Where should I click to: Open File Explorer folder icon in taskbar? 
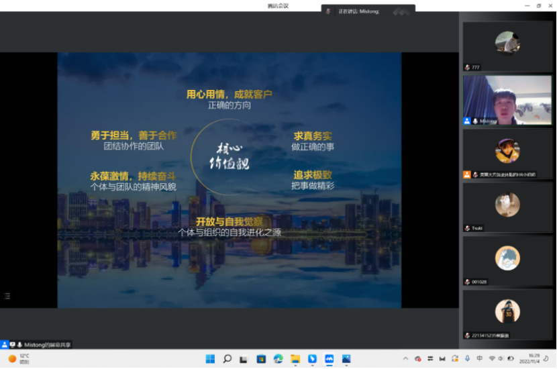(x=295, y=359)
